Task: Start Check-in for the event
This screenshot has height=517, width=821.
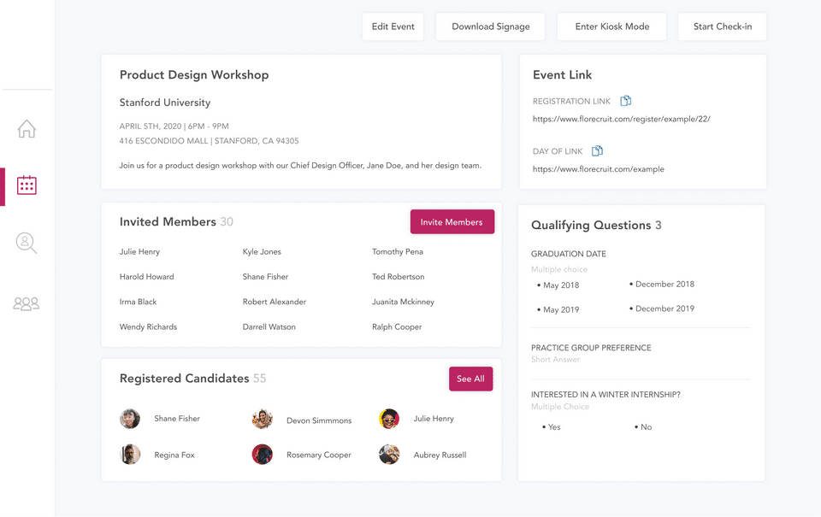Action: (722, 26)
